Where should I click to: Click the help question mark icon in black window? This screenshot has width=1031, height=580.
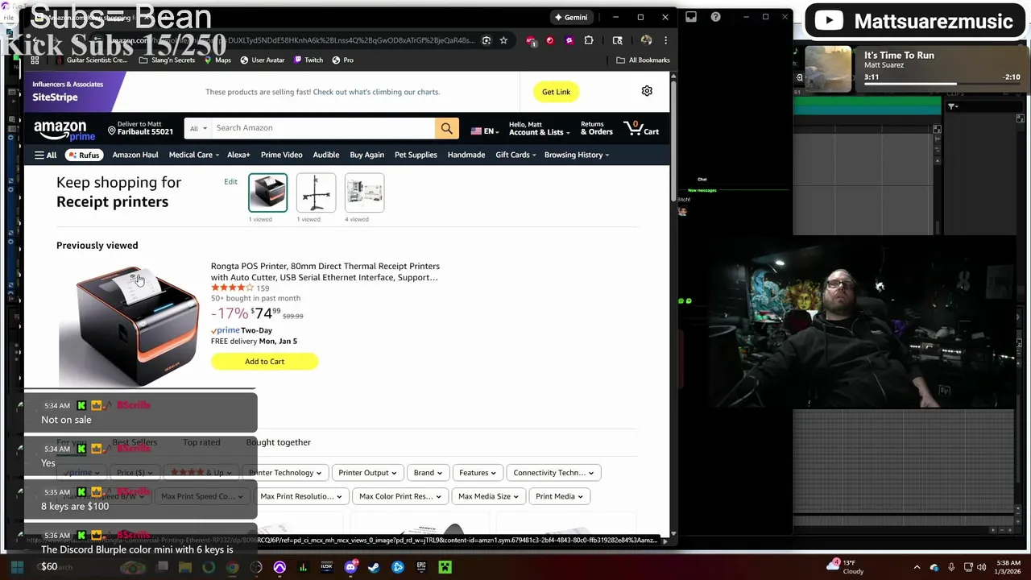715,17
